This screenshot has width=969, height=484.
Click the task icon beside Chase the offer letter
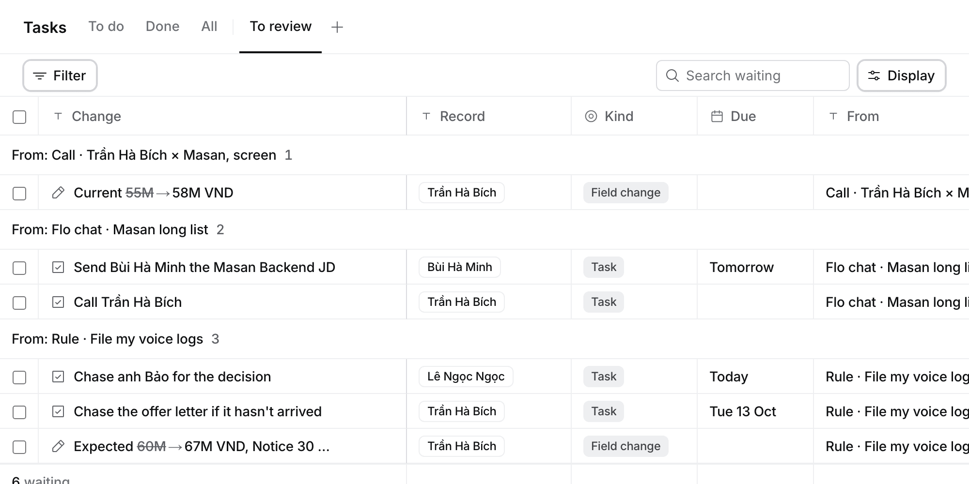coord(58,411)
